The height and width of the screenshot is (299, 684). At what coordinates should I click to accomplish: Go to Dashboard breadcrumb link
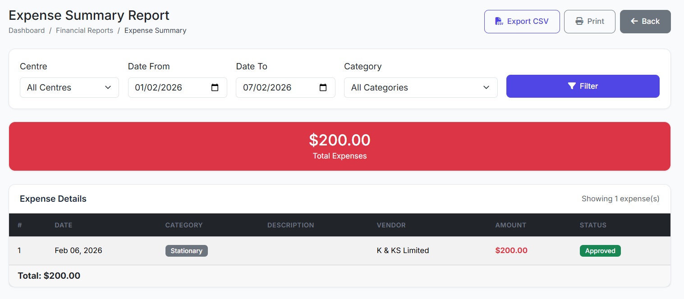(x=27, y=31)
